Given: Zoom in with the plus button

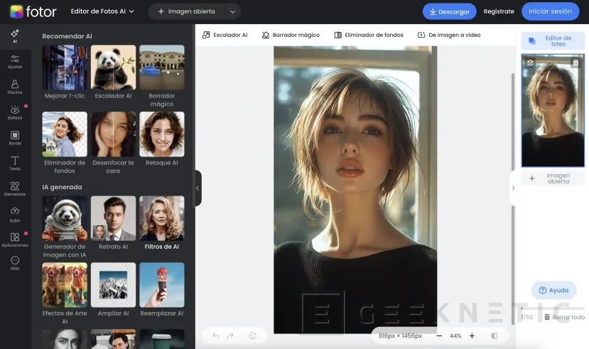Looking at the screenshot, I should click(x=472, y=336).
